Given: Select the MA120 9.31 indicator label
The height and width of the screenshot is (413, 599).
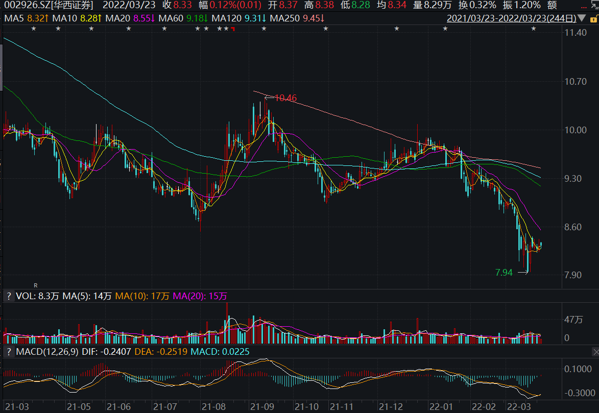Looking at the screenshot, I should pos(239,18).
